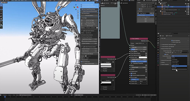Collapse Global Thickness Controls subpanel

(x=82, y=47)
